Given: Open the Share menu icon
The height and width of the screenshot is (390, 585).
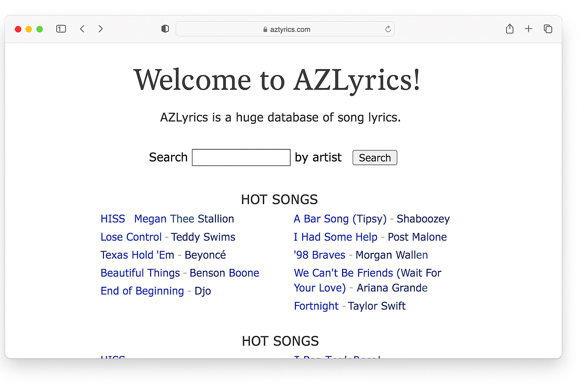Looking at the screenshot, I should (510, 29).
